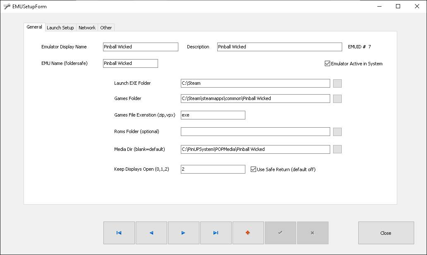
Task: Go to the first emulator record
Action: coord(119,233)
